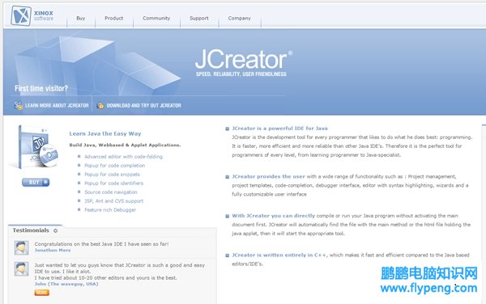Click the blue BUY button

pos(36,182)
